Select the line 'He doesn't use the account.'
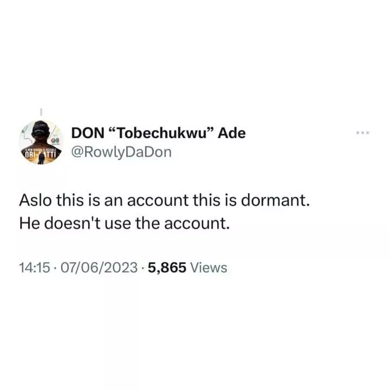 pos(125,223)
